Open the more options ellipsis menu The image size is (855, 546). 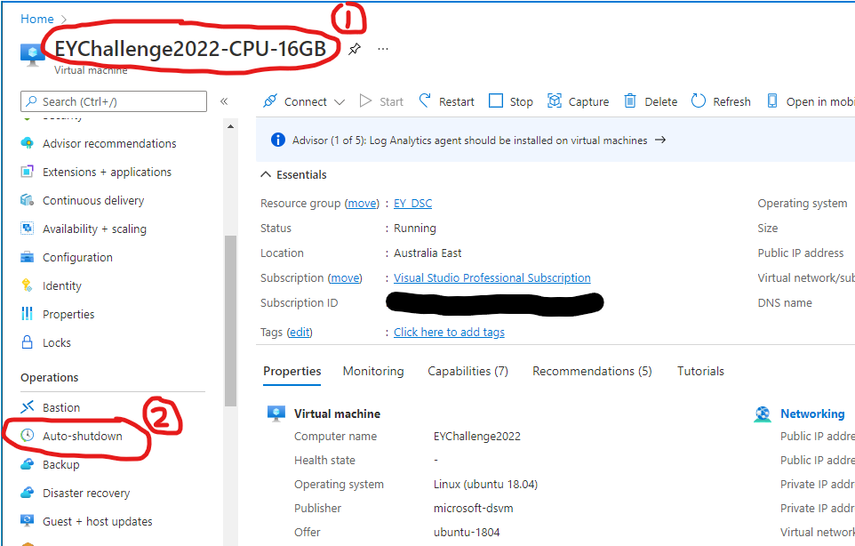click(383, 49)
